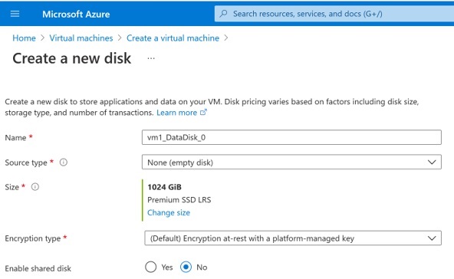454x279 pixels.
Task: Focus the disk Name input field
Action: tap(291, 137)
